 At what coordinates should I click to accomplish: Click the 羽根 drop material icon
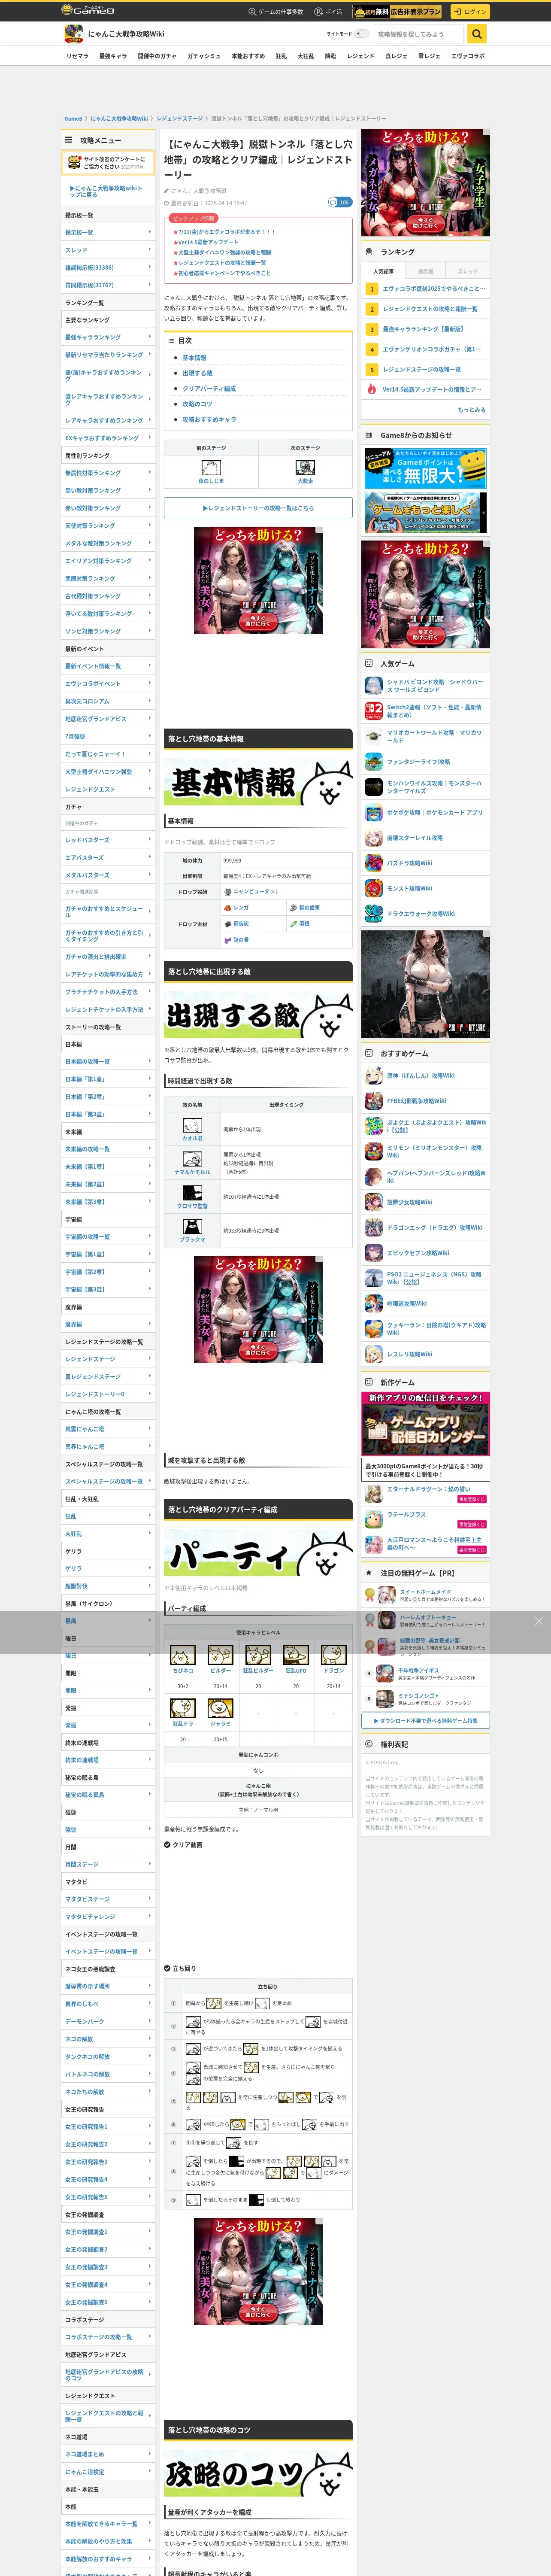pos(294,924)
